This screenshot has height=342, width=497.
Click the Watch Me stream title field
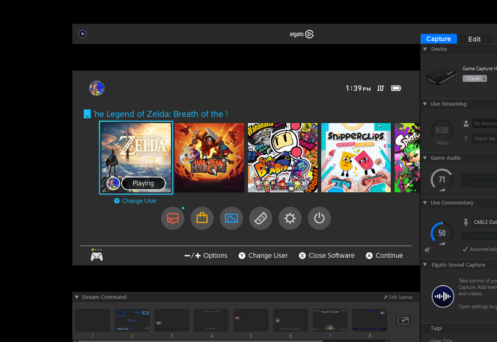coord(484,139)
